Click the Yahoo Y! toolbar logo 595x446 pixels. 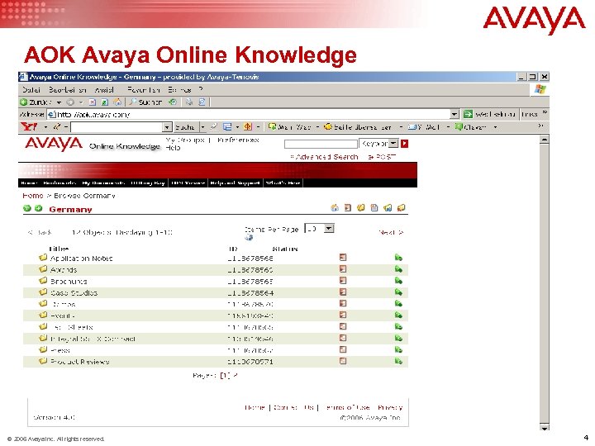29,126
